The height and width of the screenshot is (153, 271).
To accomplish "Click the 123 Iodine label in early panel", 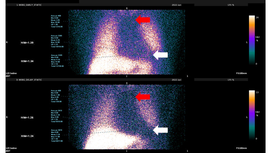I will coord(11,73).
